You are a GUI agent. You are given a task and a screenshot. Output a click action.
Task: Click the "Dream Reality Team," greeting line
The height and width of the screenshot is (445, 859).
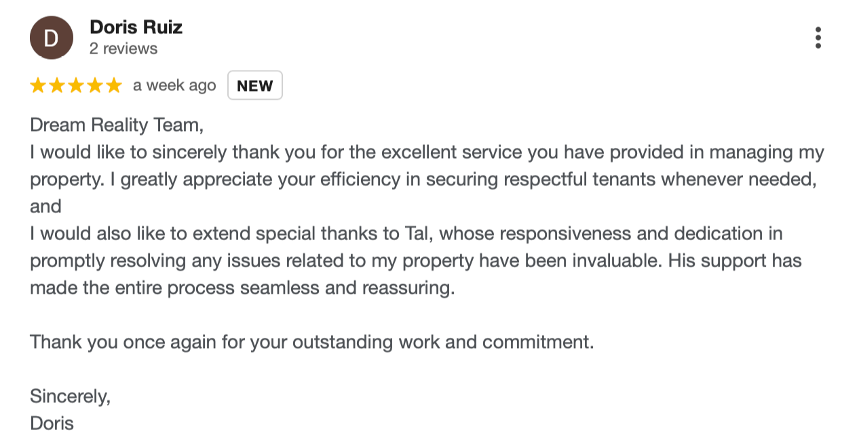click(x=117, y=125)
